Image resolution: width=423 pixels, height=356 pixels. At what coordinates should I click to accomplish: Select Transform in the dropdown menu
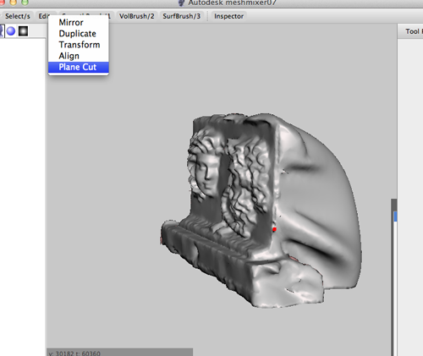pos(79,45)
